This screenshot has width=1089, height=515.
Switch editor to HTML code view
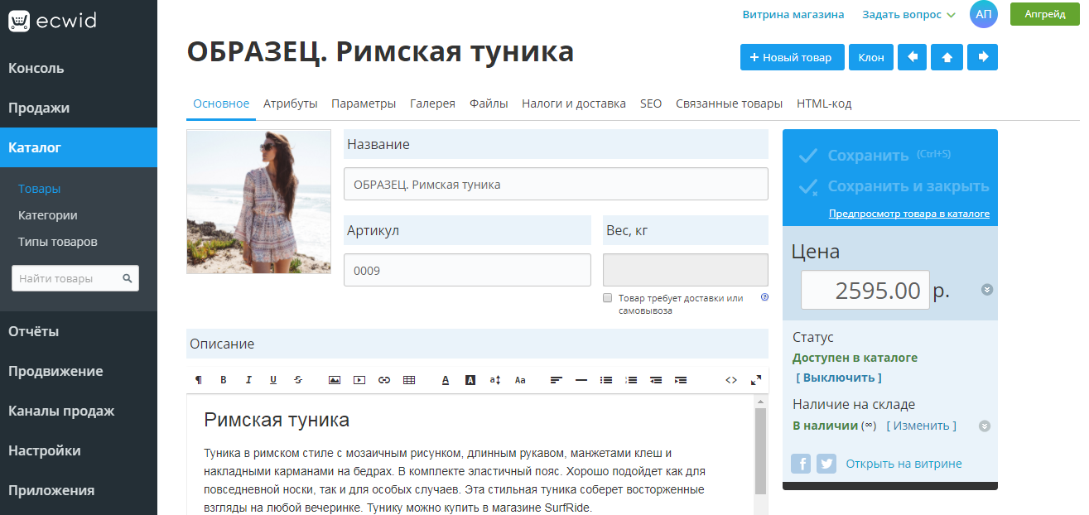coord(731,379)
